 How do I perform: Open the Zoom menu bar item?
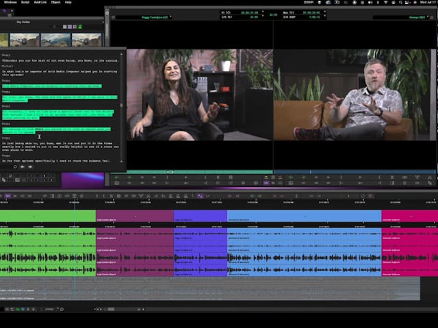[309, 2]
